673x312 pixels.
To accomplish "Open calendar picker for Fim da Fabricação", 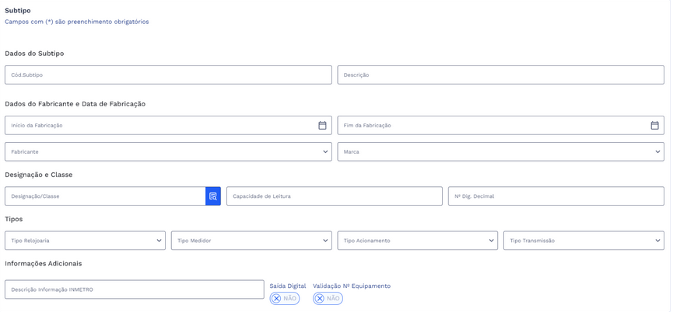I will [654, 126].
